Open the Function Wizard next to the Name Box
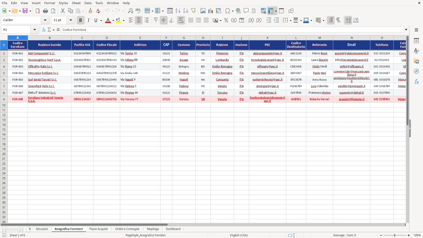This screenshot has height=238, width=423. tap(44, 30)
